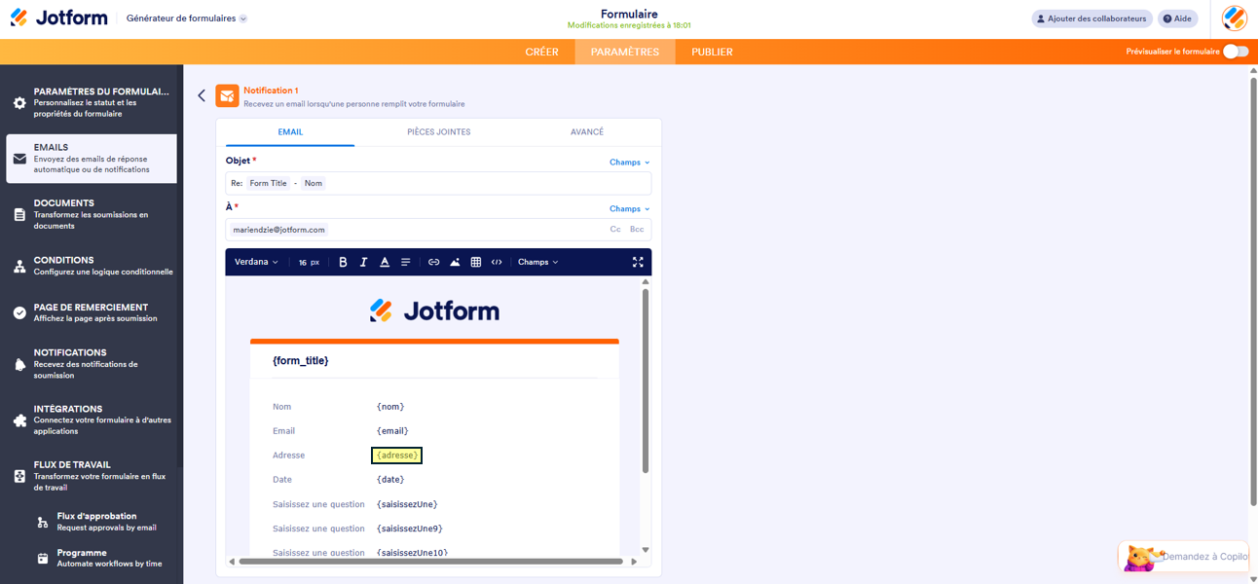Click the envelope icon beside Emails
Image resolution: width=1258 pixels, height=584 pixels.
point(19,159)
